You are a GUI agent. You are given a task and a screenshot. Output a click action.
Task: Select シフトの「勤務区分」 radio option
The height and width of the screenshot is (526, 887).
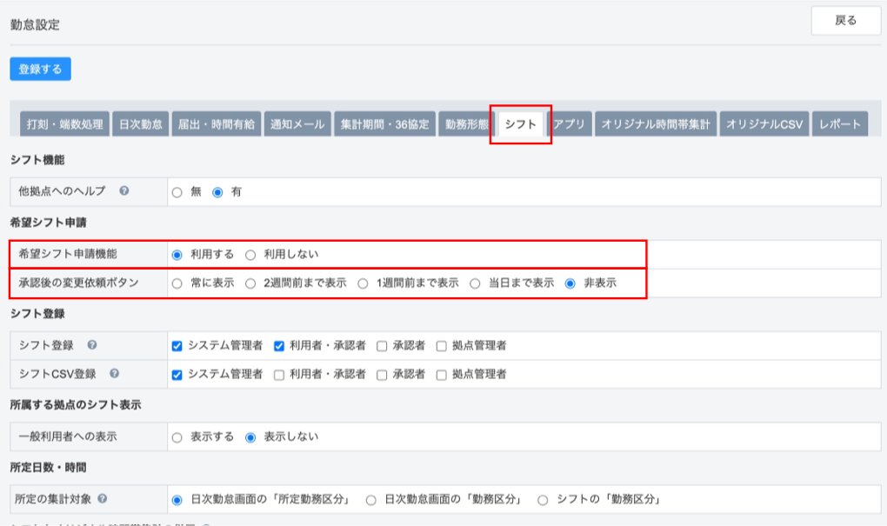(x=543, y=500)
